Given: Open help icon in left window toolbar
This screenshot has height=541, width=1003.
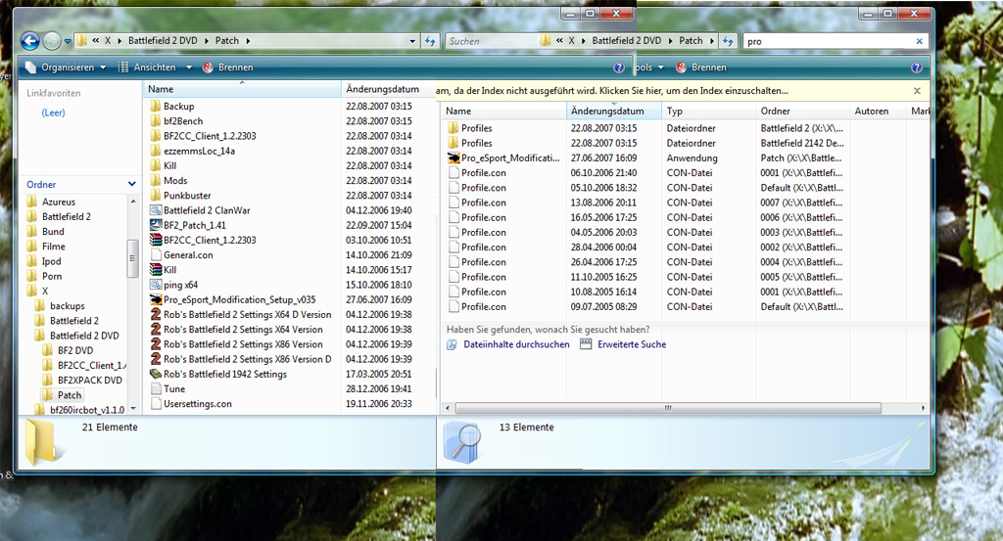Looking at the screenshot, I should 619,68.
